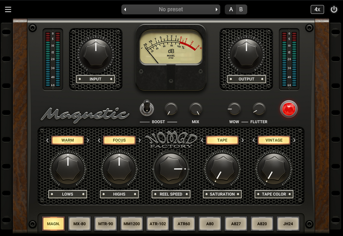Viewport: 343px width, 236px height.
Task: Open the hamburger menu
Action: [x=8, y=9]
